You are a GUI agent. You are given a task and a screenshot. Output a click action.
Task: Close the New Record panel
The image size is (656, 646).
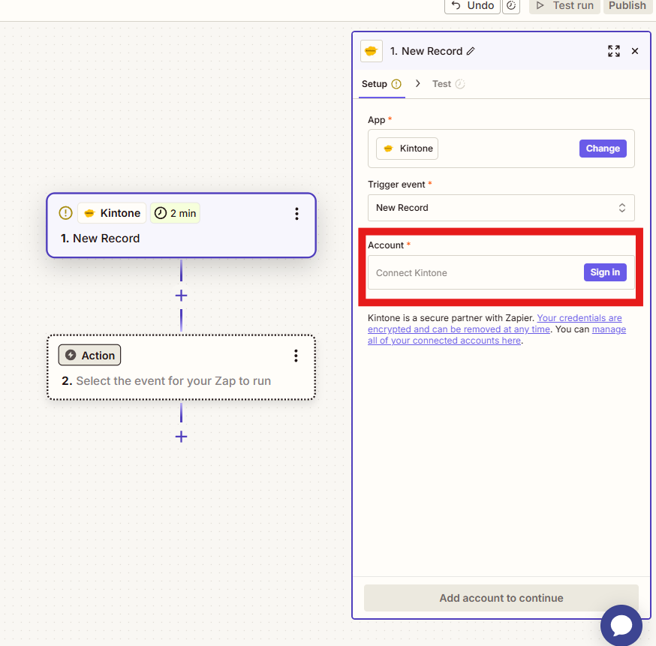pyautogui.click(x=635, y=51)
